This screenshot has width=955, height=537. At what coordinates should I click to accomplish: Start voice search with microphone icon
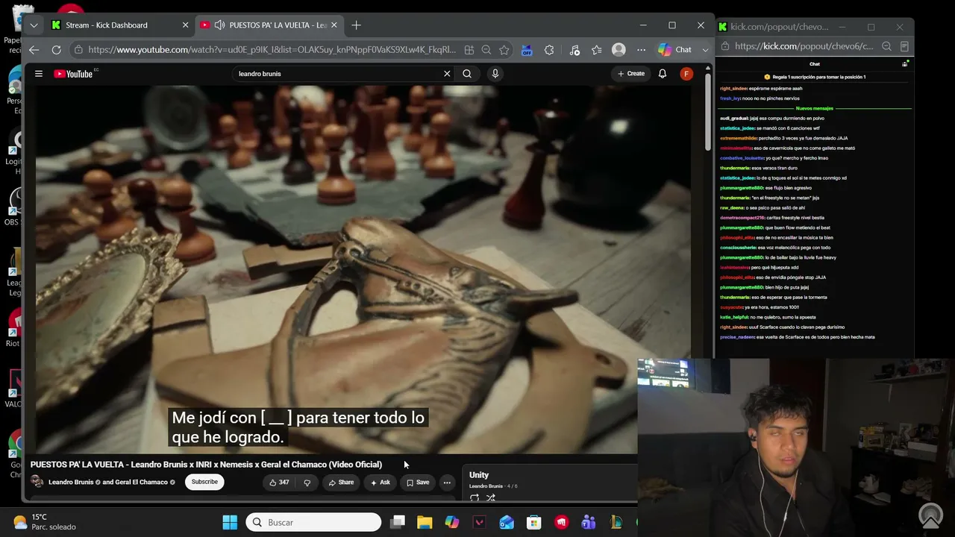point(495,74)
